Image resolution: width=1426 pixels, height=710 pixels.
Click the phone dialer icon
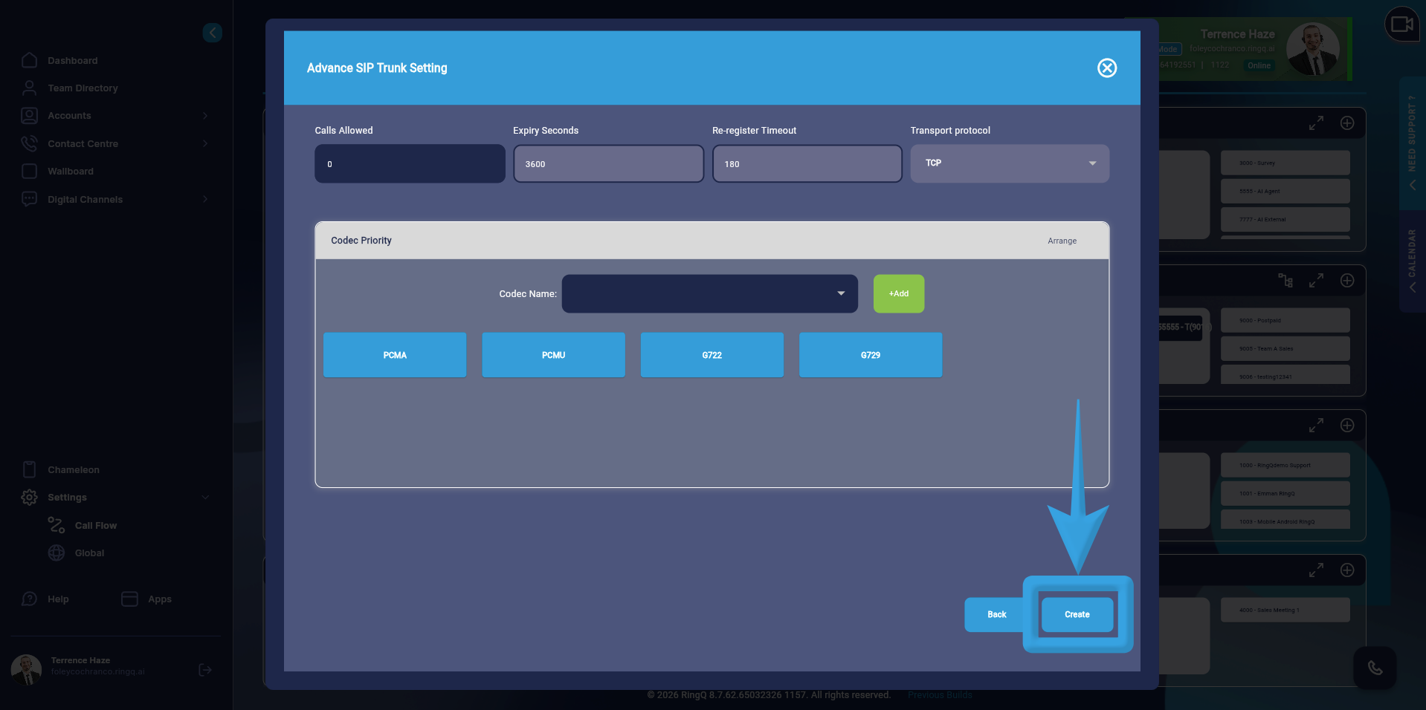click(1375, 668)
